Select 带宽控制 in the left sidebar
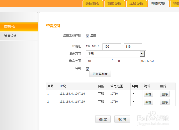This screenshot has width=179, height=130. pos(19,27)
